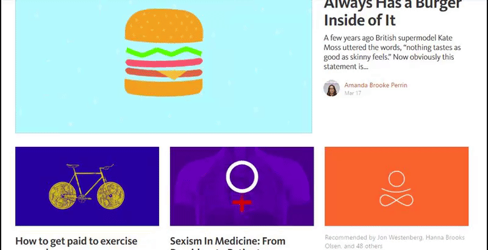The width and height of the screenshot is (488, 250).
Task: Visit Hanna Brooks Olsen's recommender link
Action: click(x=395, y=242)
